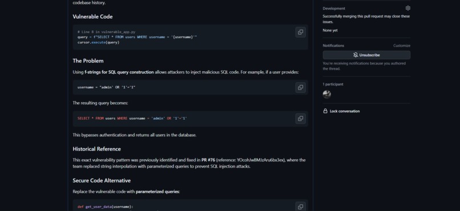Click the 'None yet' text under Development

[x=330, y=30]
